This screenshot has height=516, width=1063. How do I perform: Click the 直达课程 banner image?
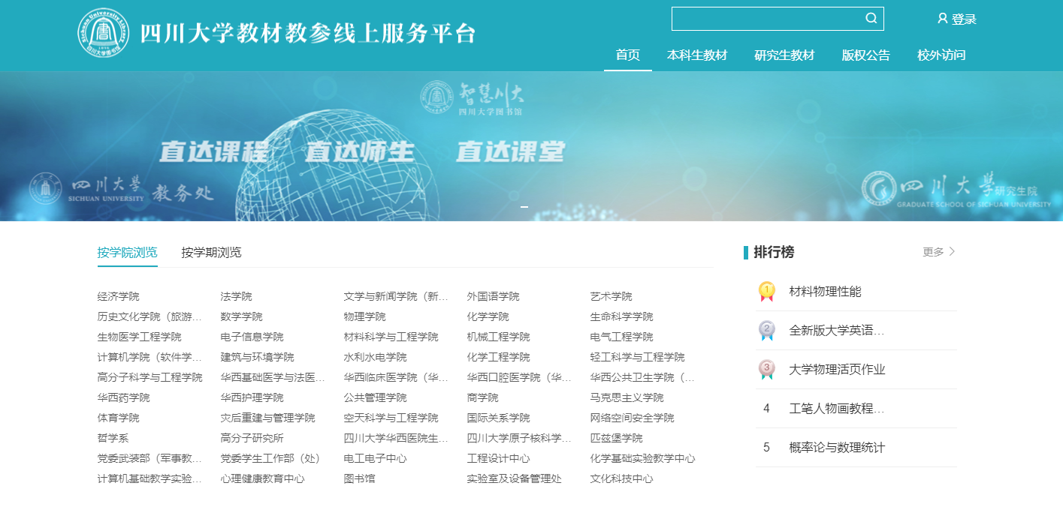pos(531,146)
